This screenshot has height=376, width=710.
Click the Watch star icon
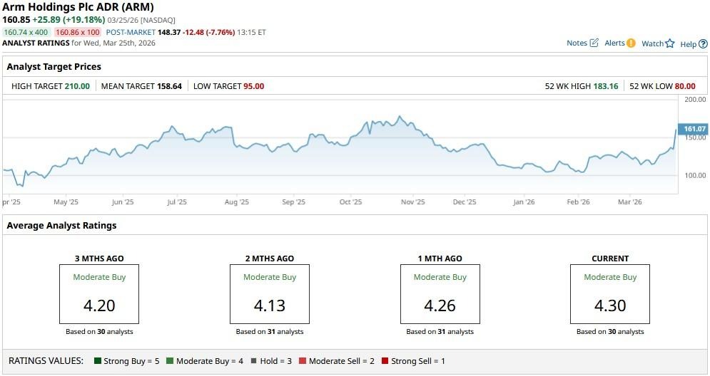tap(670, 43)
